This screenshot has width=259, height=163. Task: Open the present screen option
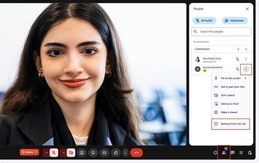point(82,153)
